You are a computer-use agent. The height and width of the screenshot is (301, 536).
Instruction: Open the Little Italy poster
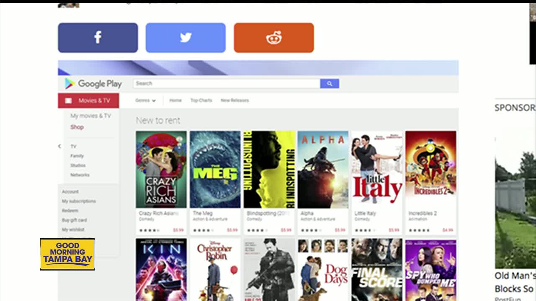[x=377, y=169]
